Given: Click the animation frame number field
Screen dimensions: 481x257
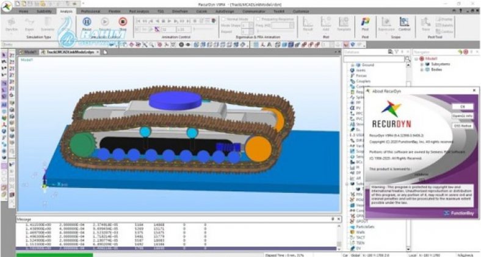Looking at the screenshot, I should click(x=169, y=29).
